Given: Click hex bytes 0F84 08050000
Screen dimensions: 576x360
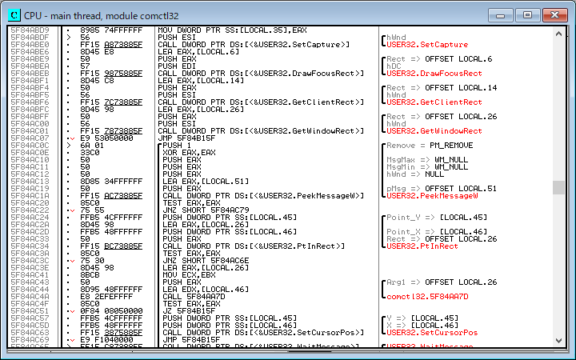Looking at the screenshot, I should coord(111,310).
